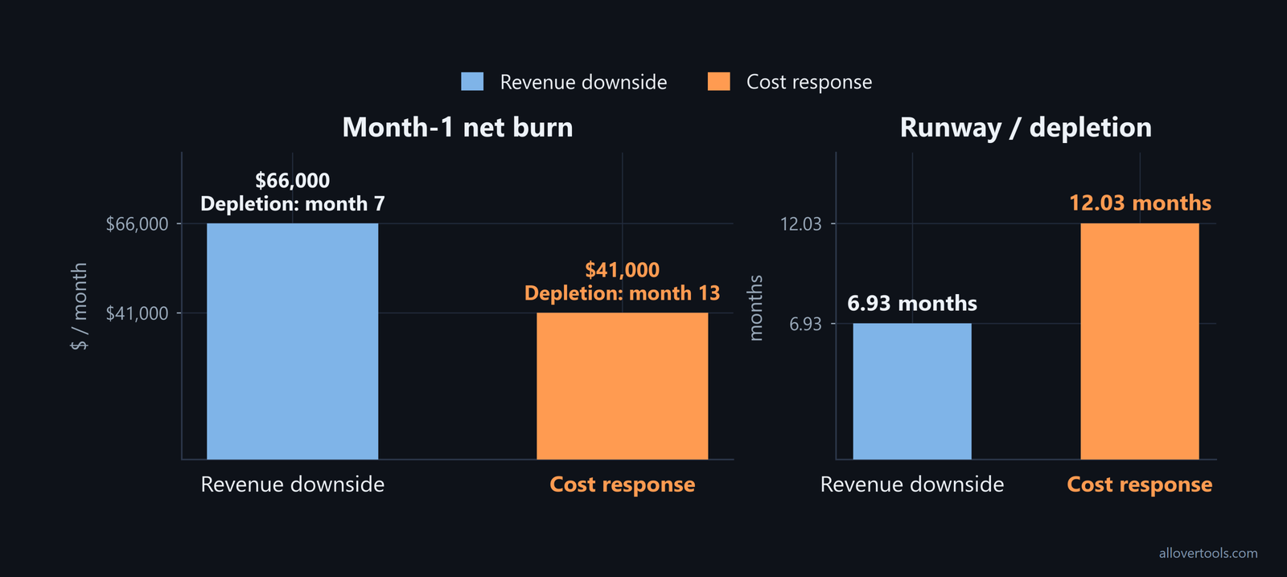Click Revenue downside x-label under runway chart
The height and width of the screenshot is (577, 1287).
pyautogui.click(x=912, y=485)
